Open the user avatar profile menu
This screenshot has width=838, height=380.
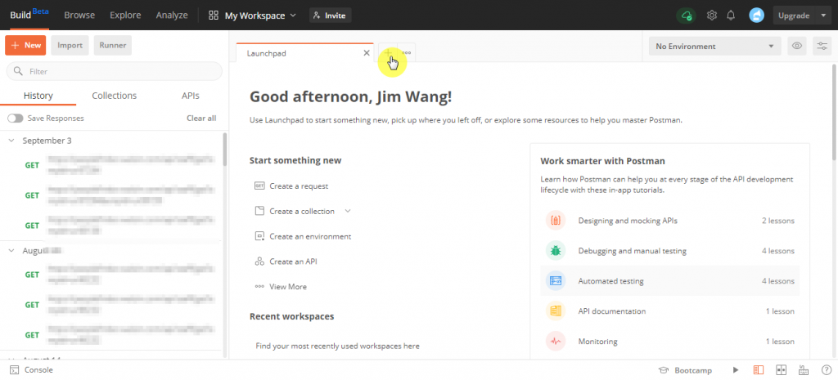(756, 16)
